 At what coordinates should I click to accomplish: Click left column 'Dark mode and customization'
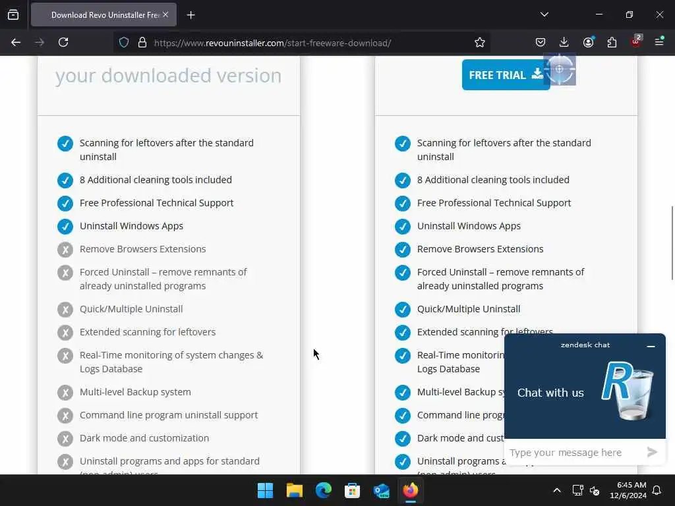[x=144, y=438]
